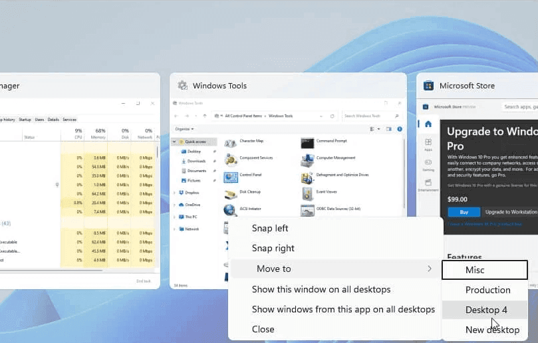Select Documents under Quick access
Screen dimensions: 538x343
[194, 170]
